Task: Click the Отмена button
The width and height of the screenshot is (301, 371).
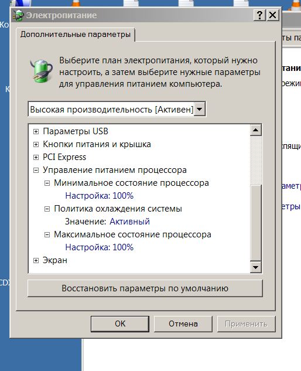Action: click(183, 324)
